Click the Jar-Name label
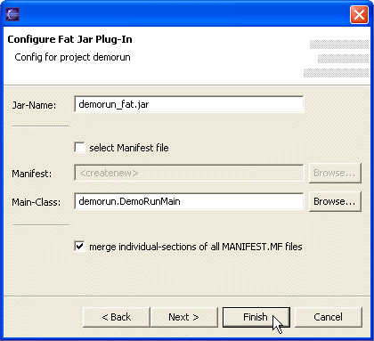Viewport: 374px width, 341px height. tap(34, 105)
